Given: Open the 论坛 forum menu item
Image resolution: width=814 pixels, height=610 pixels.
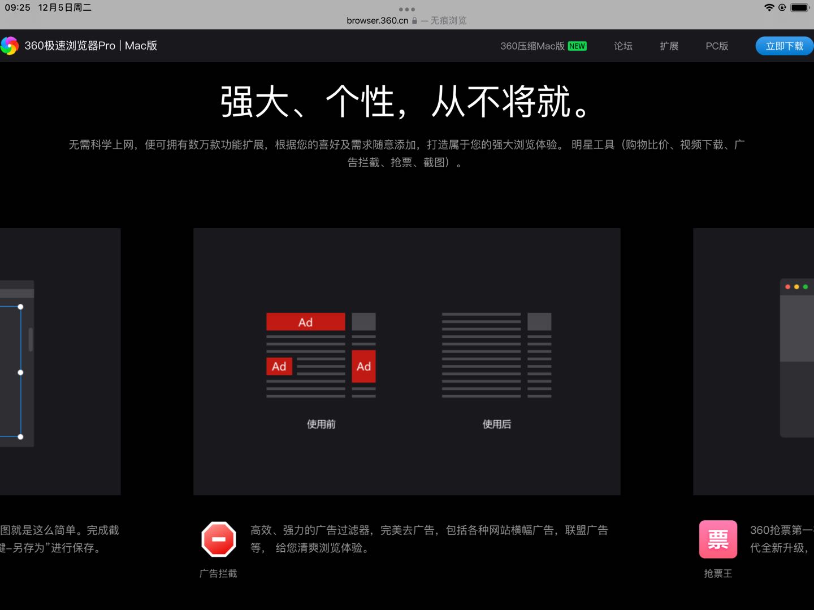Looking at the screenshot, I should pyautogui.click(x=623, y=46).
